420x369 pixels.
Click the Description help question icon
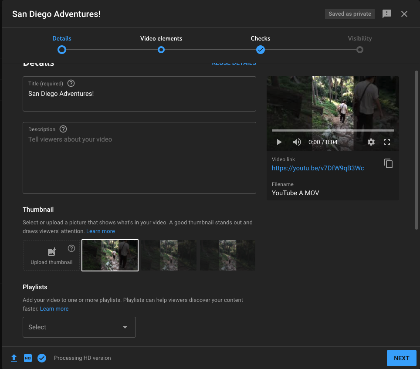(63, 129)
